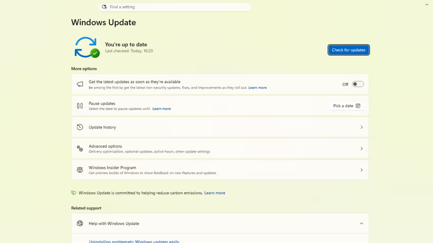
Task: Open the Pick a date dropdown
Action: pos(346,106)
